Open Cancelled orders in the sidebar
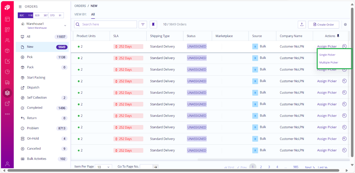This screenshot has width=355, height=173. 42,149
